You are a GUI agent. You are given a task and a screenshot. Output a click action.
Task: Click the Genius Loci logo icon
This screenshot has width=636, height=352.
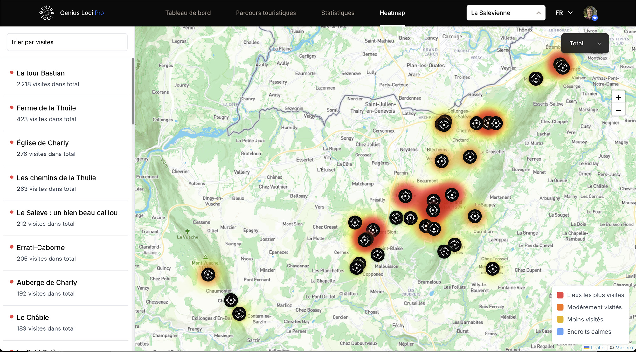47,13
